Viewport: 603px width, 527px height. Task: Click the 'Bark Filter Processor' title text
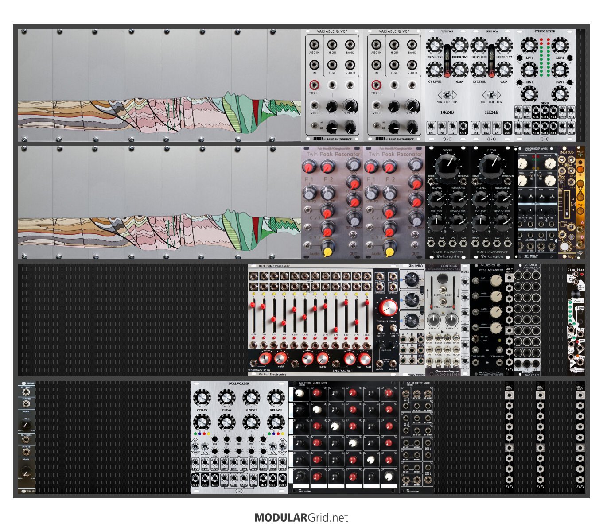point(274,266)
